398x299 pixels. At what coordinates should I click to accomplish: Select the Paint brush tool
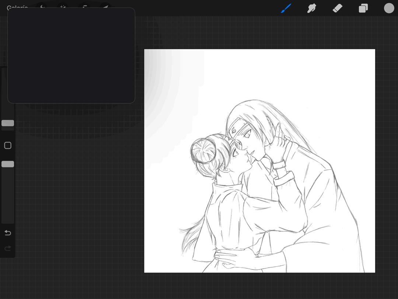click(286, 8)
